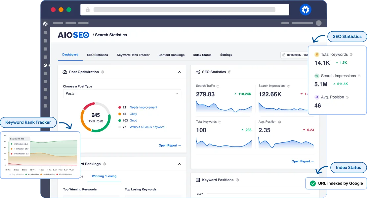This screenshot has height=198, width=367.
Task: Click the AIOSEO icon in the left sidebar
Action: point(45,65)
